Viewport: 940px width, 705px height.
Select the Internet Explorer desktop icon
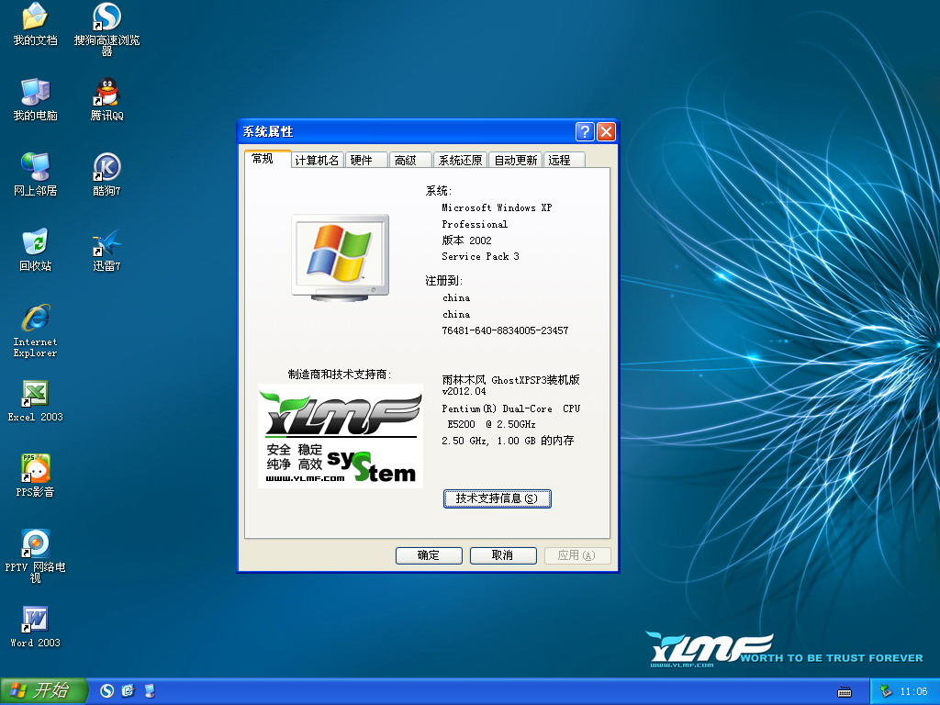(x=35, y=319)
